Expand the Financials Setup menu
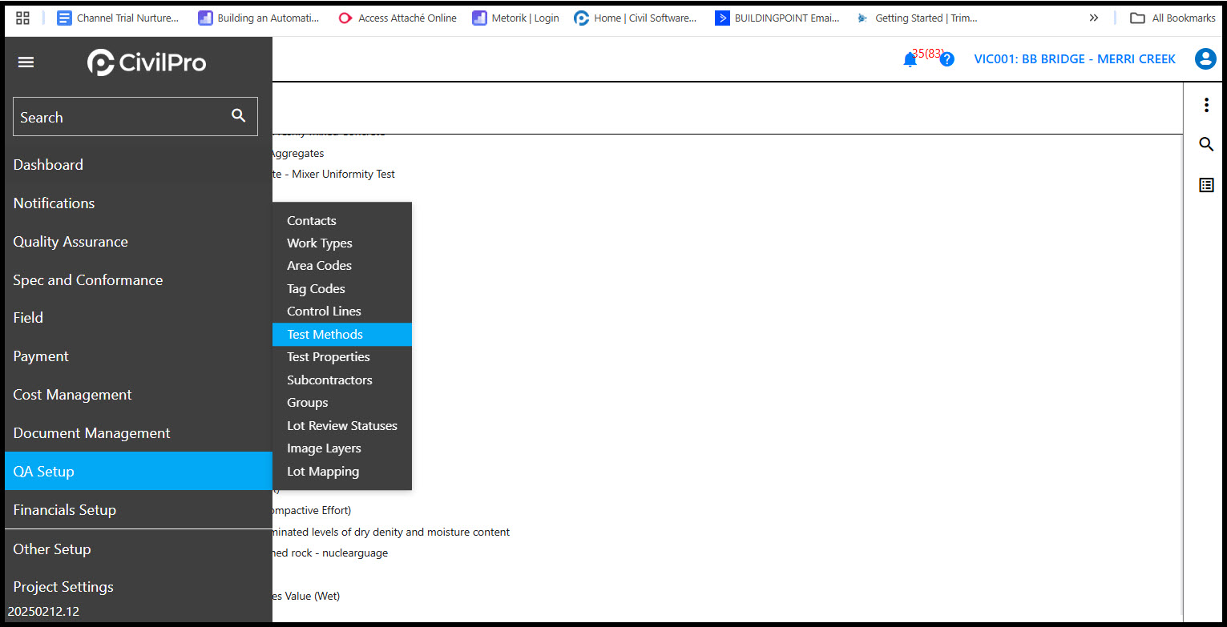The image size is (1227, 627). click(65, 510)
